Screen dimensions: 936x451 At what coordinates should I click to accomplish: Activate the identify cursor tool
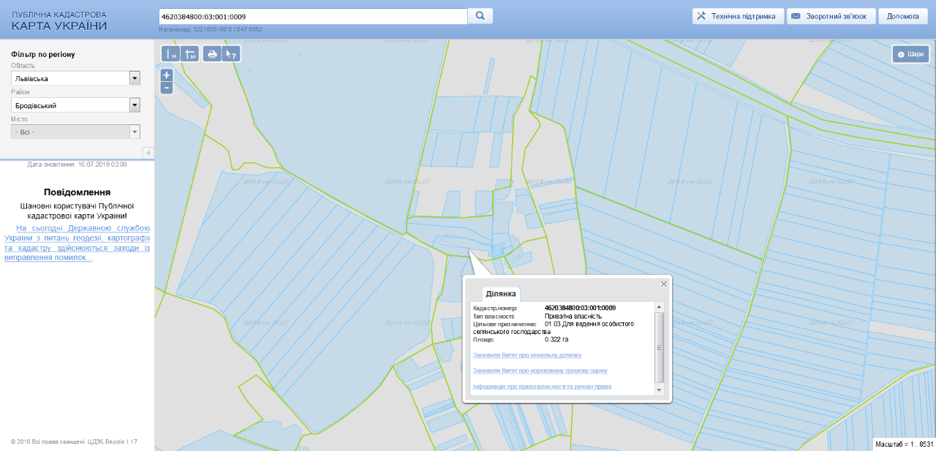click(231, 54)
